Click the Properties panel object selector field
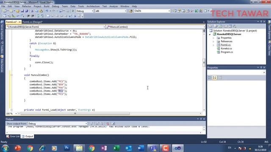This screenshot has height=152, width=271. click(x=236, y=73)
